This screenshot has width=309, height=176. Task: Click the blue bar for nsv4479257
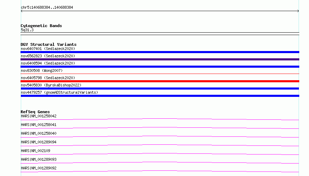[160, 96]
